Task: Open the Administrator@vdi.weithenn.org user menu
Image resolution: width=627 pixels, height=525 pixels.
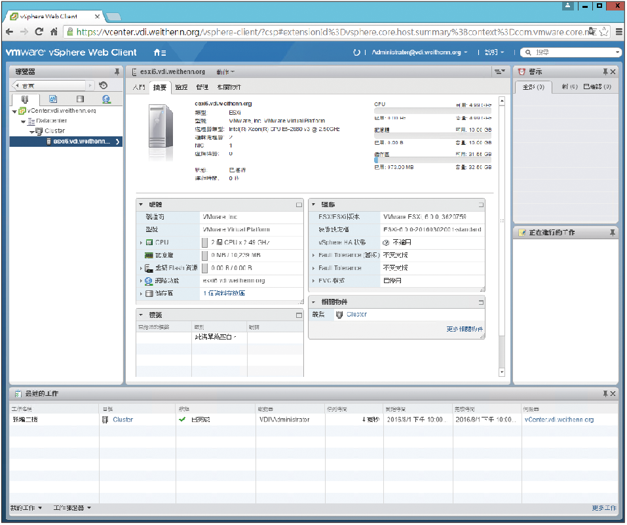Action: pos(419,52)
